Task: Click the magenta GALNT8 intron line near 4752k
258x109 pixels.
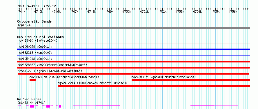Action: (162, 105)
